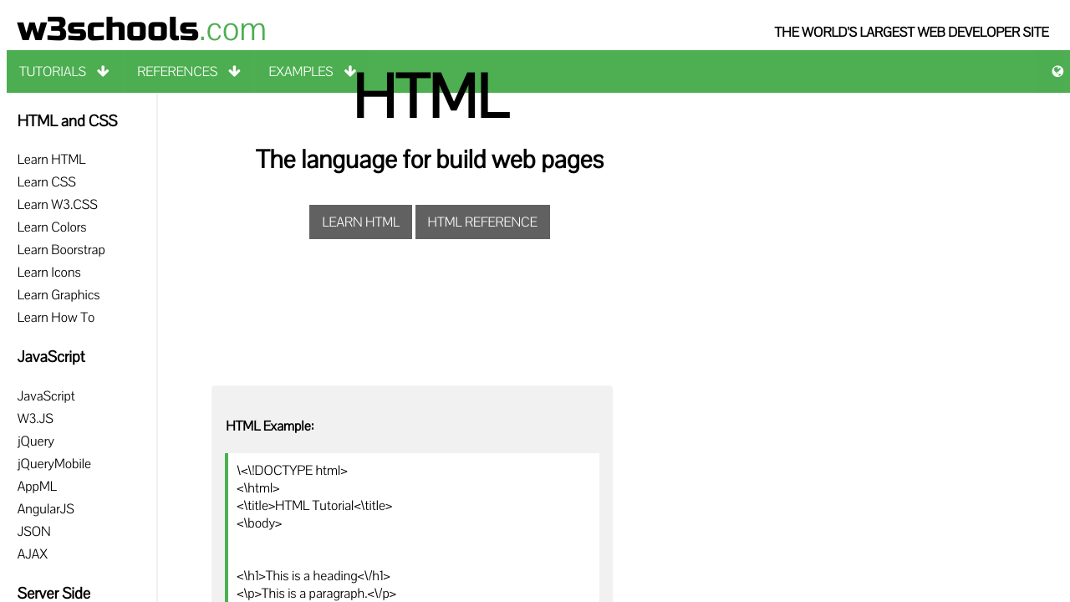Visit Learn Graphics sidebar link

coord(59,295)
